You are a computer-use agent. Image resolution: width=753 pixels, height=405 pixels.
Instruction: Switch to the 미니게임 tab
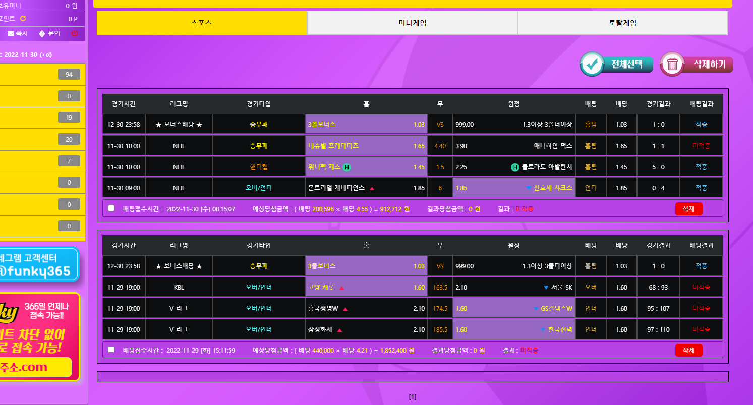click(x=412, y=23)
